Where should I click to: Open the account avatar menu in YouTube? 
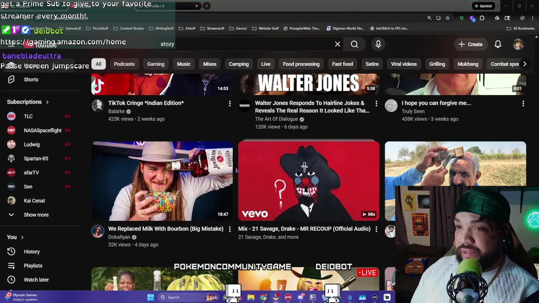(x=518, y=44)
